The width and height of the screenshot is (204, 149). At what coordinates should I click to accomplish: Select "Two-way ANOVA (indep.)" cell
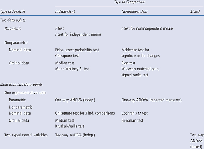[x=75, y=135]
